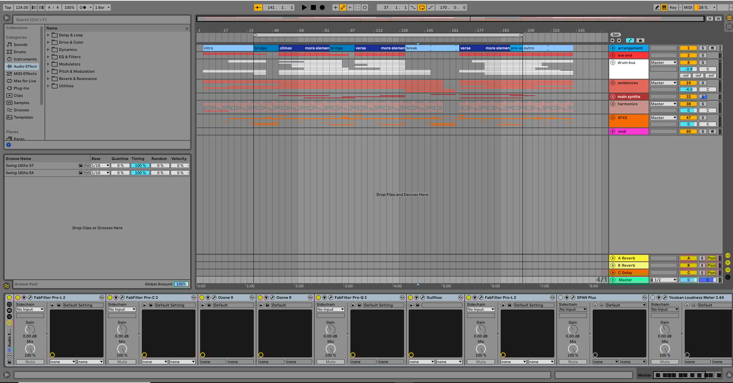Expand the Delay & Loop folder
The height and width of the screenshot is (383, 733).
coord(48,35)
